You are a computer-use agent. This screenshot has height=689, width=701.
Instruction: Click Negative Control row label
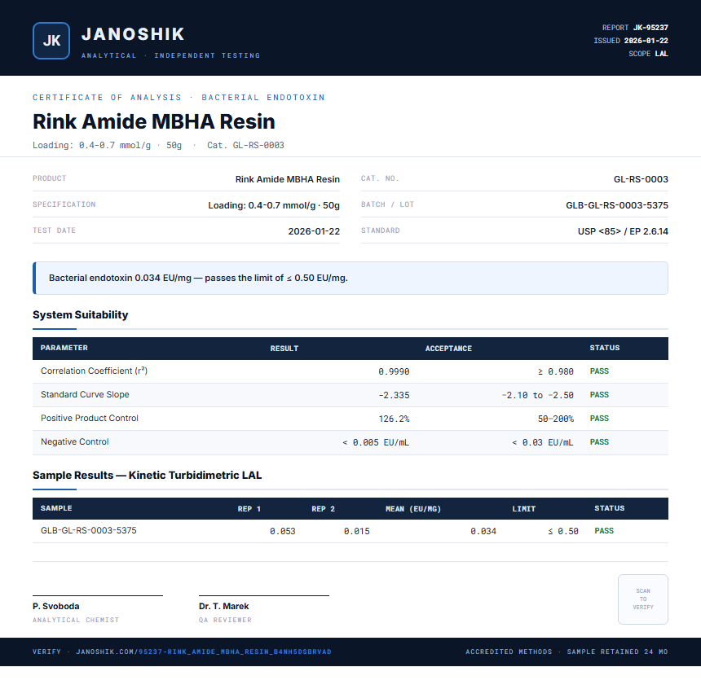75,442
